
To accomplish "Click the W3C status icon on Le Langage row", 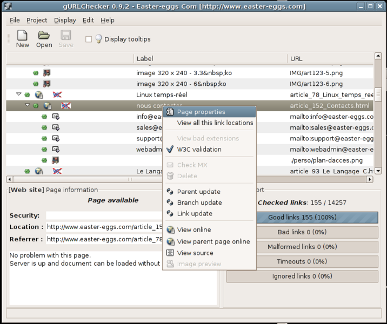I will pyautogui.click(x=57, y=171).
